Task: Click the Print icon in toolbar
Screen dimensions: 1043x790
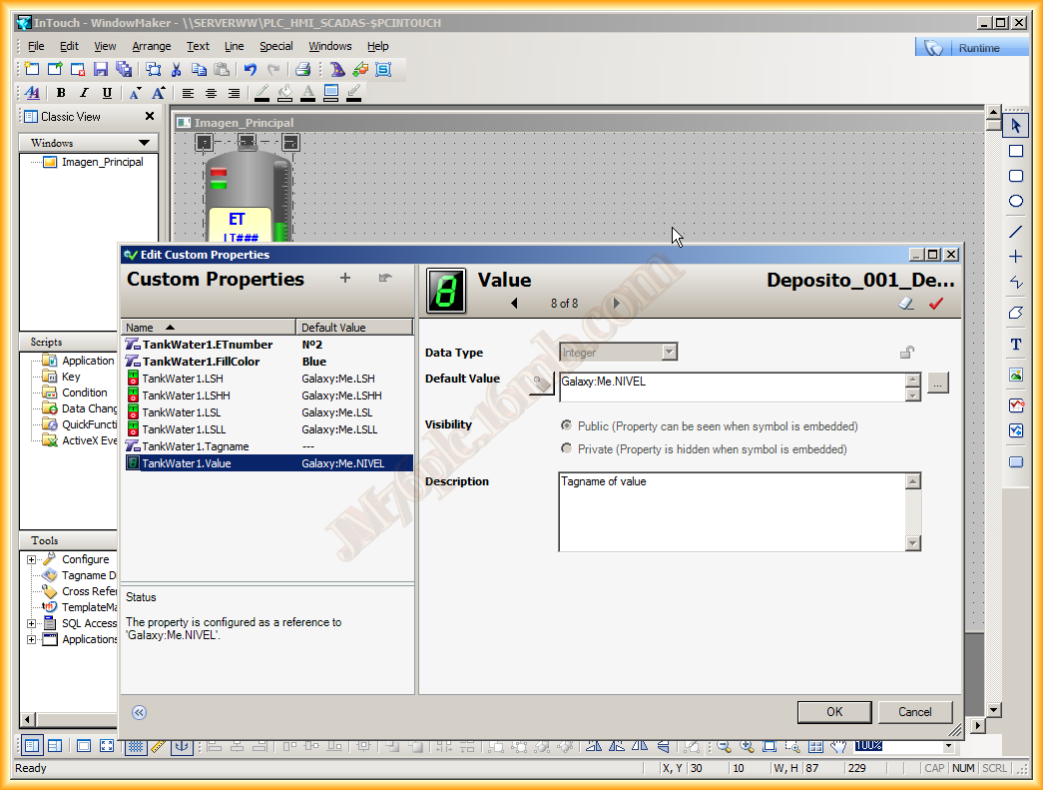Action: click(302, 69)
